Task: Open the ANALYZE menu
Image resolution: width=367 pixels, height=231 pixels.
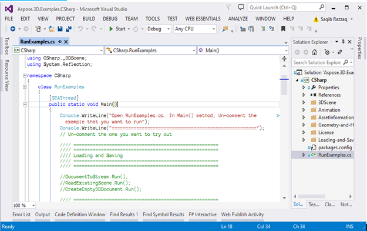Action: pyautogui.click(x=238, y=19)
